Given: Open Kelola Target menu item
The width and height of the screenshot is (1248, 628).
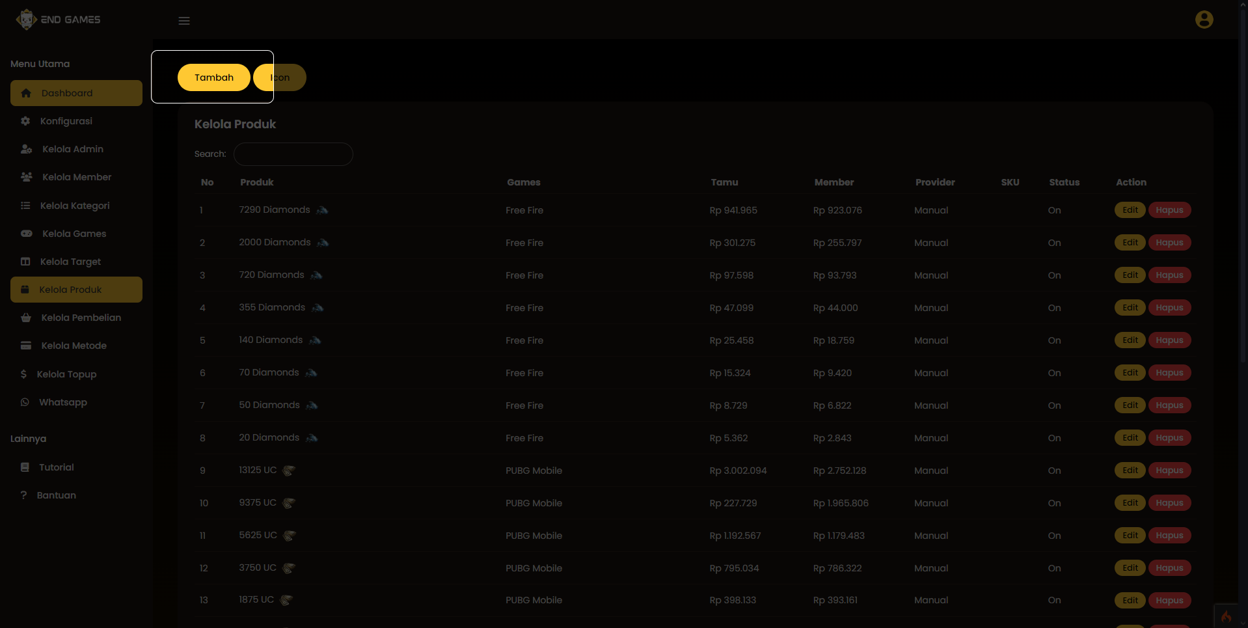Looking at the screenshot, I should pyautogui.click(x=76, y=262).
